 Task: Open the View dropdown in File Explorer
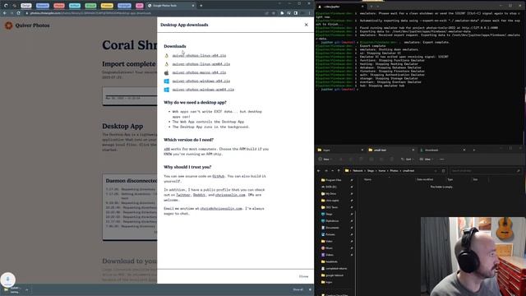click(x=426, y=160)
